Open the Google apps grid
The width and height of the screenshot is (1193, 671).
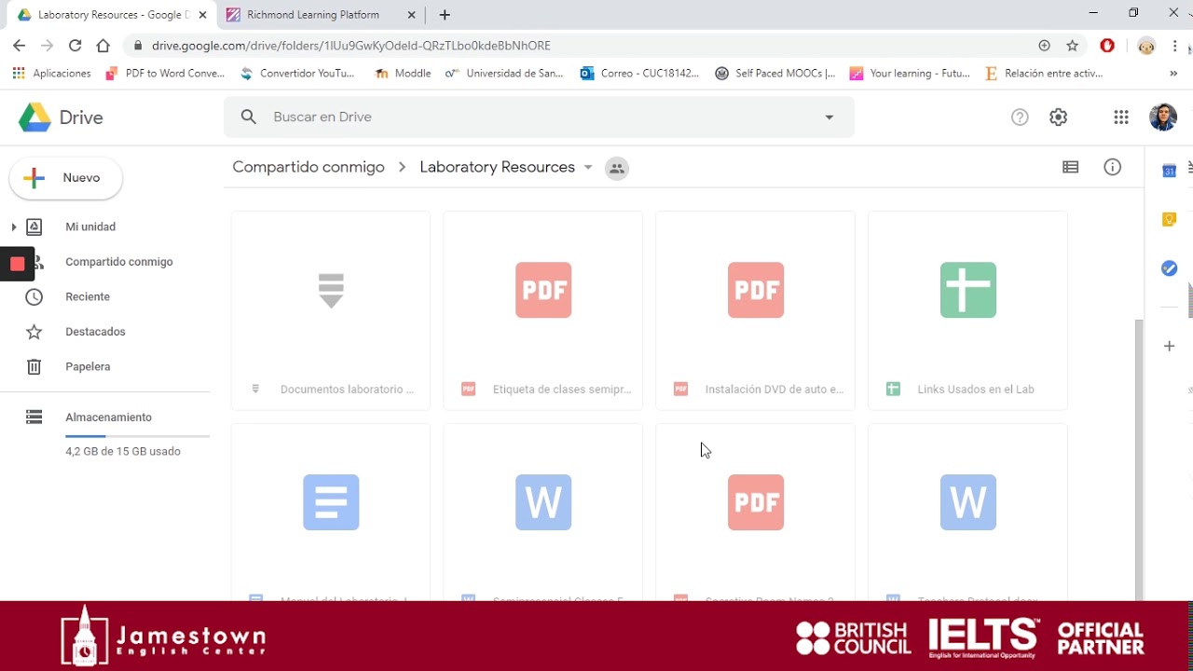point(1121,117)
